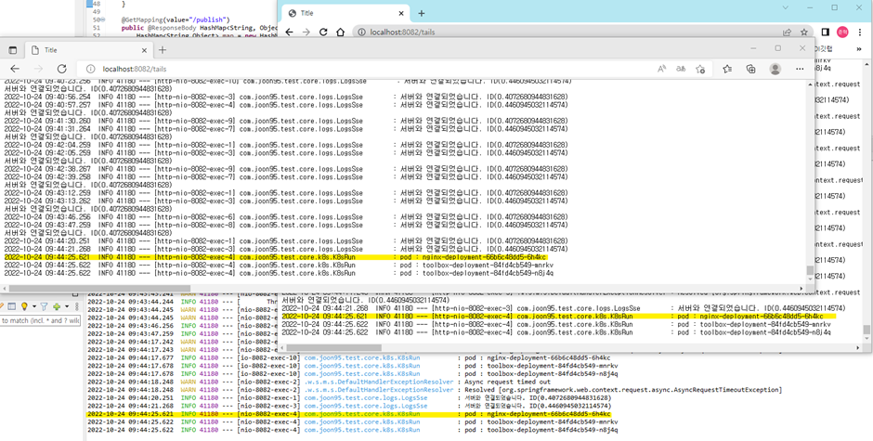Click the Edge page horizontal scrollbar
Viewport: 873px width, 441px height.
pyautogui.click(x=99, y=289)
